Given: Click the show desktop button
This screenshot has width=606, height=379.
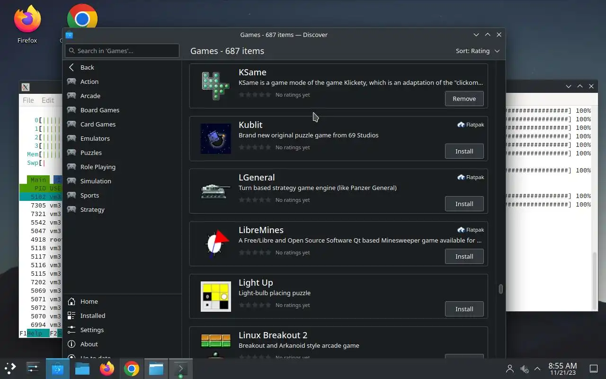Looking at the screenshot, I should (x=593, y=369).
